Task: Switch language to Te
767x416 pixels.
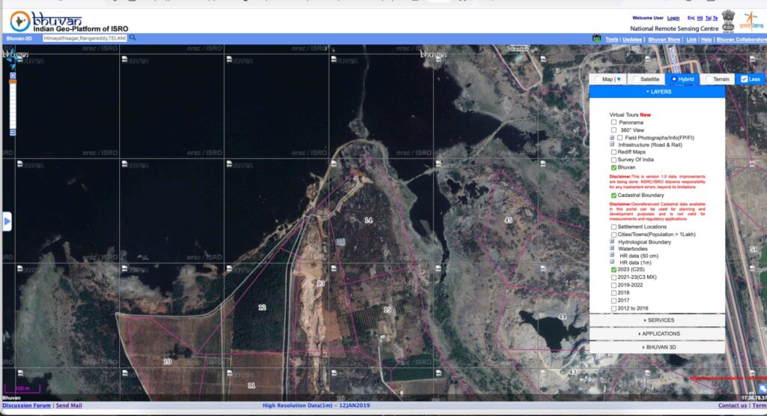Action: (x=715, y=18)
